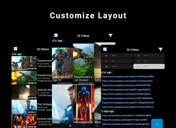
Task: Select the Standard layout option
Action: point(117,55)
